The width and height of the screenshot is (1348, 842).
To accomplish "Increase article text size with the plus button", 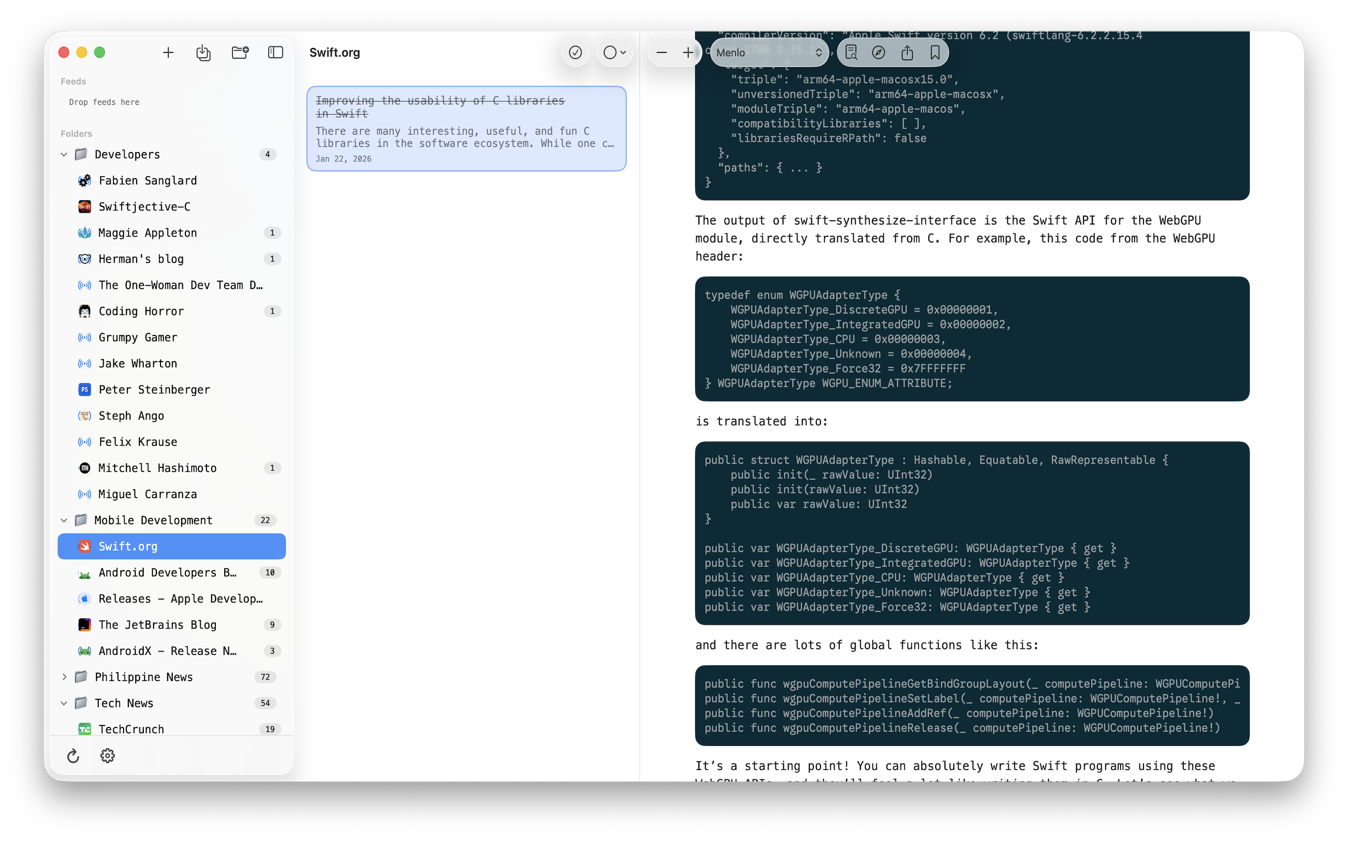I will point(688,52).
